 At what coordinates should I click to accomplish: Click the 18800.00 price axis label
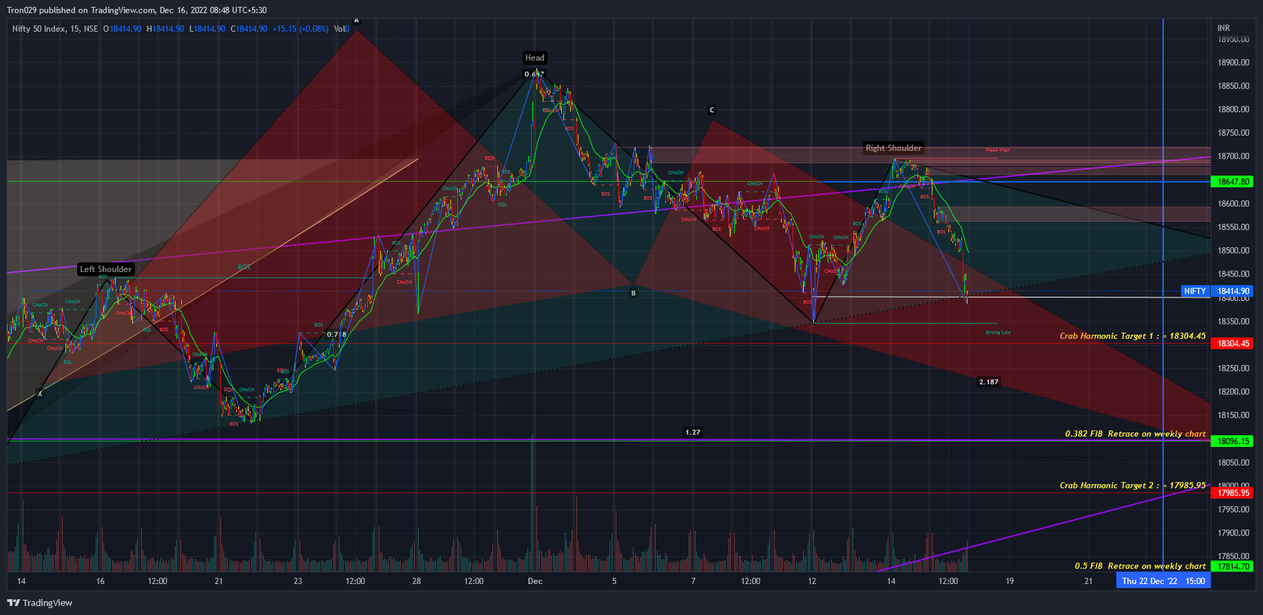click(x=1233, y=110)
